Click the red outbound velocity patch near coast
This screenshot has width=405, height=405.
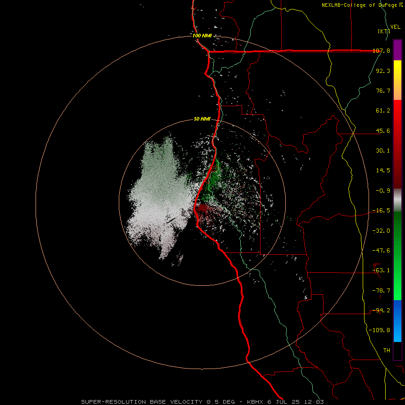click(x=204, y=209)
